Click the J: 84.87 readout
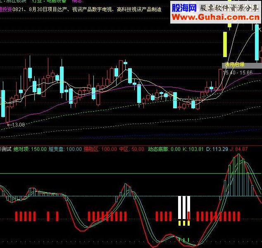This screenshot has width=262, height=248. point(239,149)
